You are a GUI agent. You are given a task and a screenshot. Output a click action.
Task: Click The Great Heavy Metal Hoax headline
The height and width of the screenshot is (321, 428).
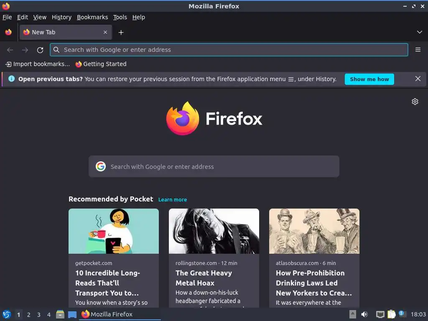[204, 278]
